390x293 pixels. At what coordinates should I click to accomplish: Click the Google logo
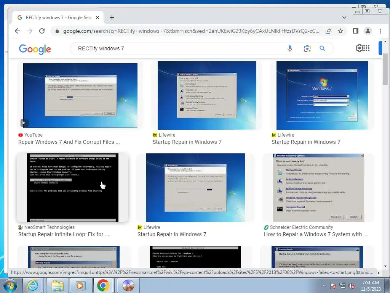35,49
